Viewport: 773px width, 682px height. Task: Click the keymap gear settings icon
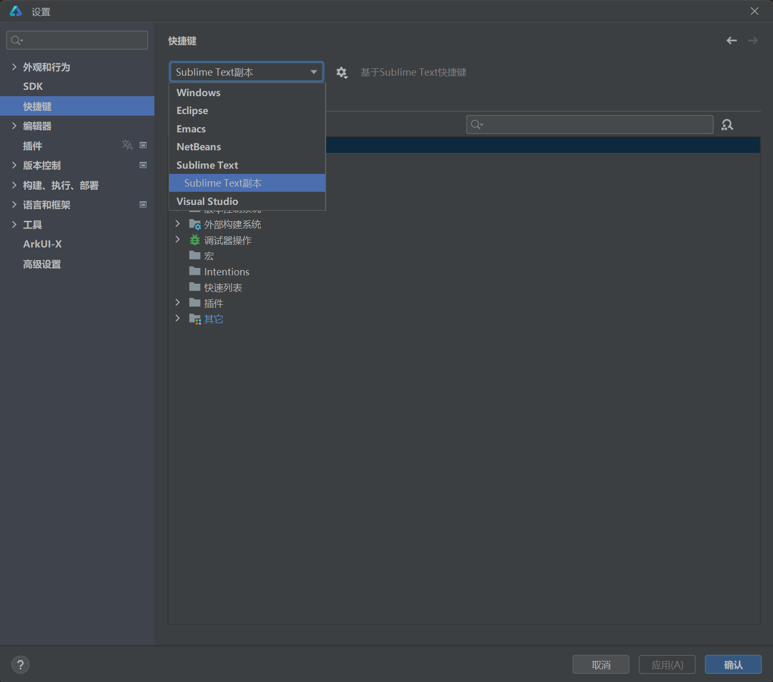[x=341, y=73]
